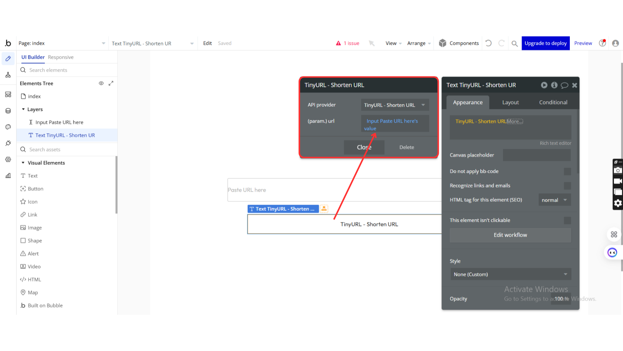Click the play icon in property editor header

point(544,85)
